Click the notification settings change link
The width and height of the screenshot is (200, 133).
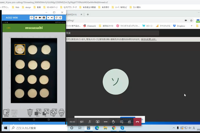pos(149,39)
